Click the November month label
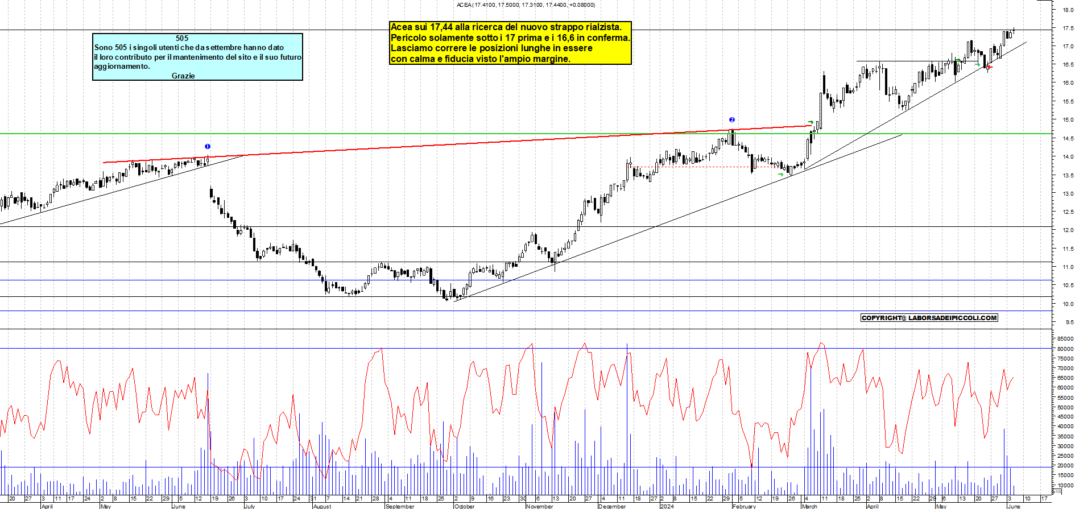Image resolution: width=1075 pixels, height=509 pixels. coord(540,506)
